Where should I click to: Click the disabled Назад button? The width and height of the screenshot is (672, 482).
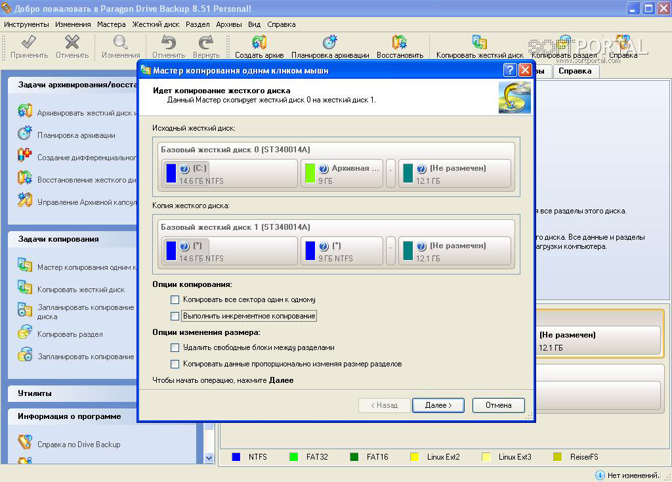click(384, 405)
